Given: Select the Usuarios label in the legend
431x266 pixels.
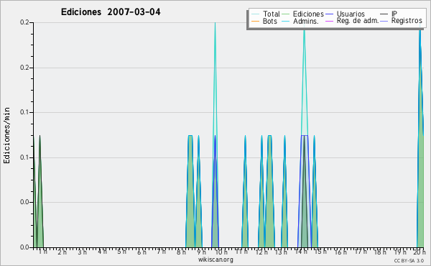Looking at the screenshot, I should [351, 14].
